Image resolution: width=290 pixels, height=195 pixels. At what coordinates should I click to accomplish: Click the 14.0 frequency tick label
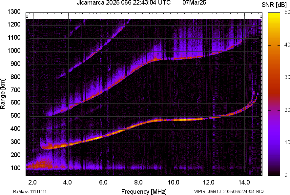click(x=244, y=182)
